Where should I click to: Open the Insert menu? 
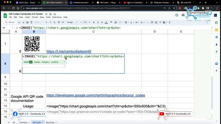pos(27,17)
